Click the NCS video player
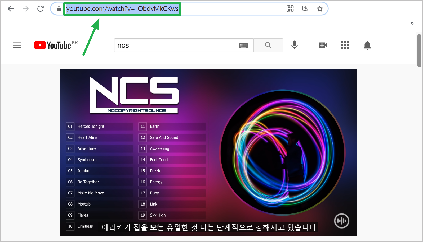 tap(208, 152)
